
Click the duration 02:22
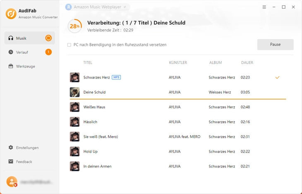pos(245,151)
